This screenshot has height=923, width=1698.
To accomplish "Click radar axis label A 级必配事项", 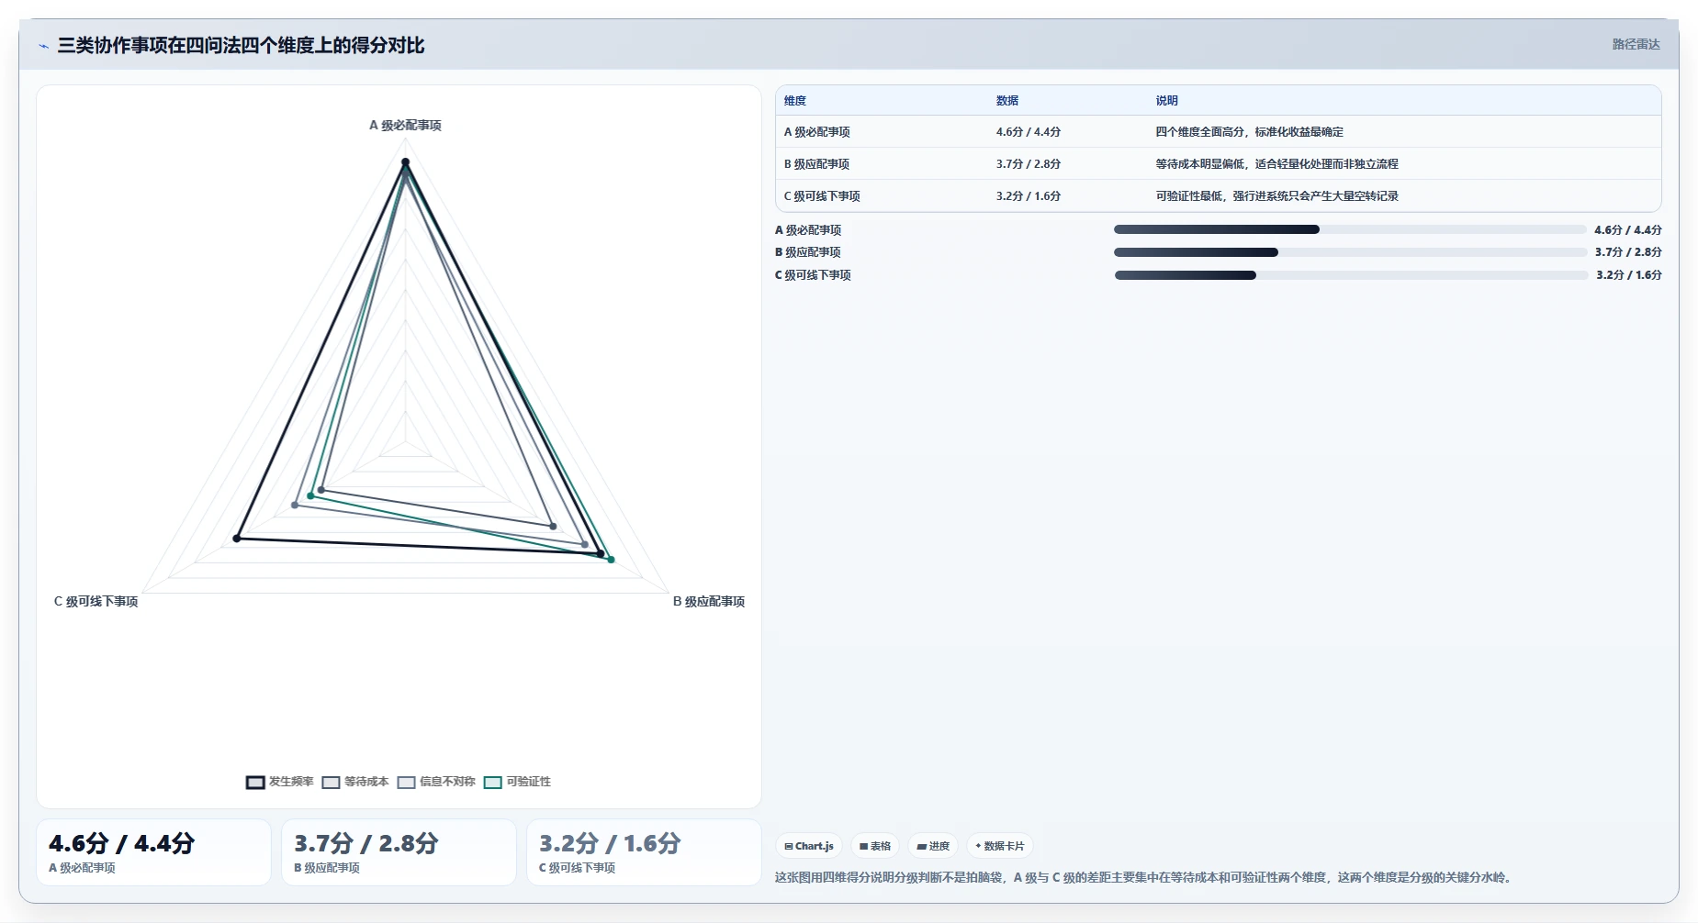I will coord(405,126).
